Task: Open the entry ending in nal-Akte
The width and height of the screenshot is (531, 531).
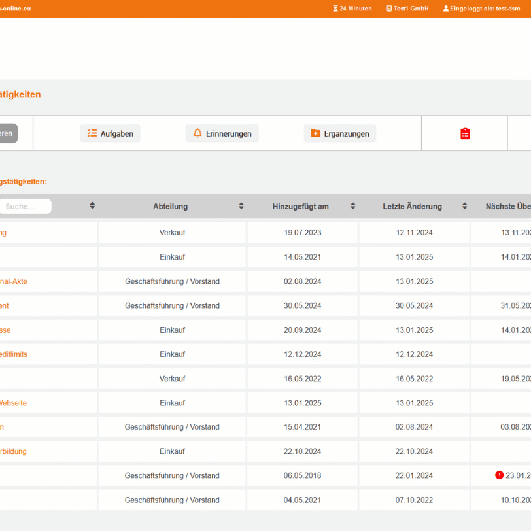Action: point(13,281)
